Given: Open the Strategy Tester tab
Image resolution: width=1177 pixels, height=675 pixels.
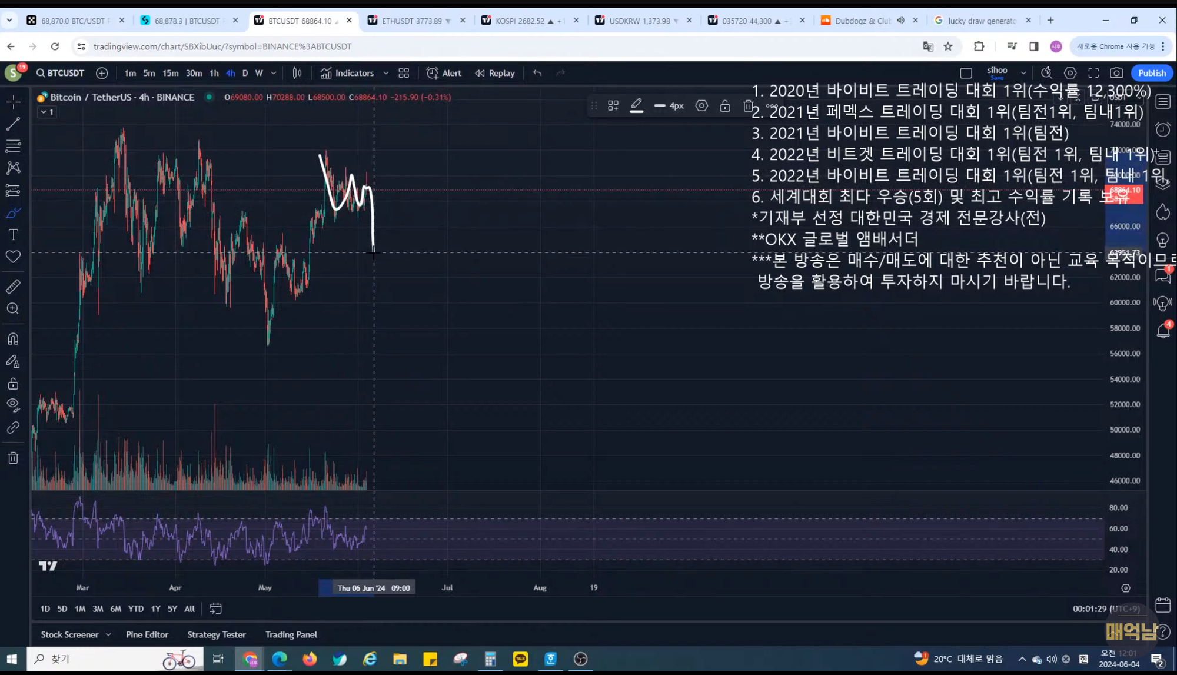Looking at the screenshot, I should [217, 634].
